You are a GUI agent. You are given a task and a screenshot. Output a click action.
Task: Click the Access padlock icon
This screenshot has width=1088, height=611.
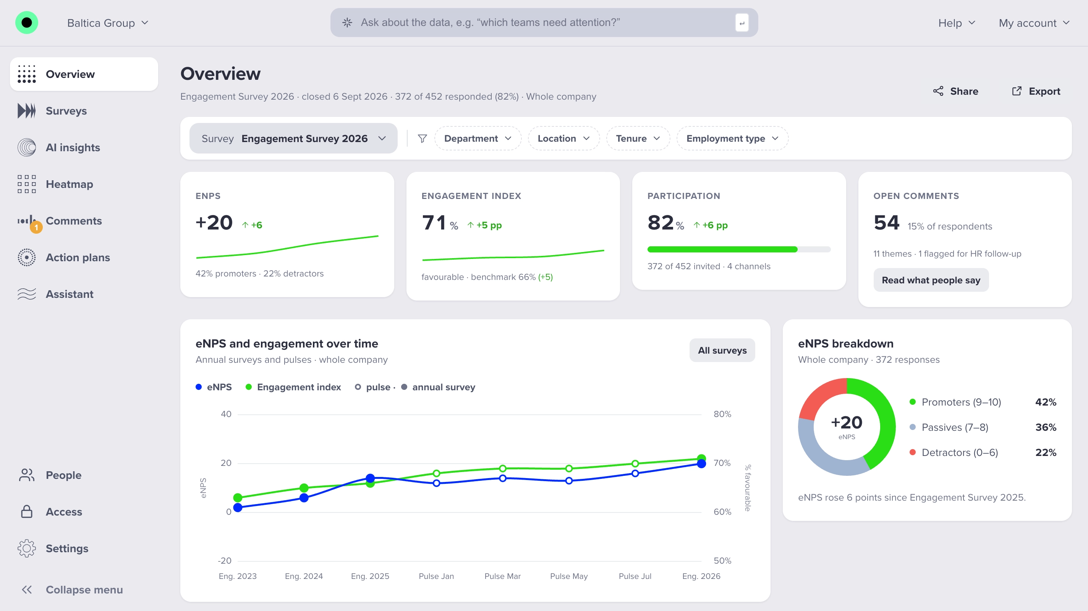pos(27,511)
